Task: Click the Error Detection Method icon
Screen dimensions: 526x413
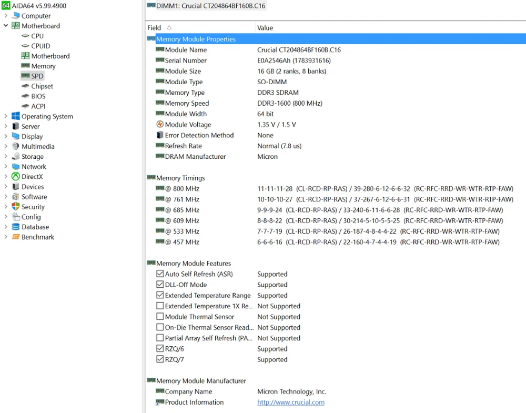Action: (160, 135)
